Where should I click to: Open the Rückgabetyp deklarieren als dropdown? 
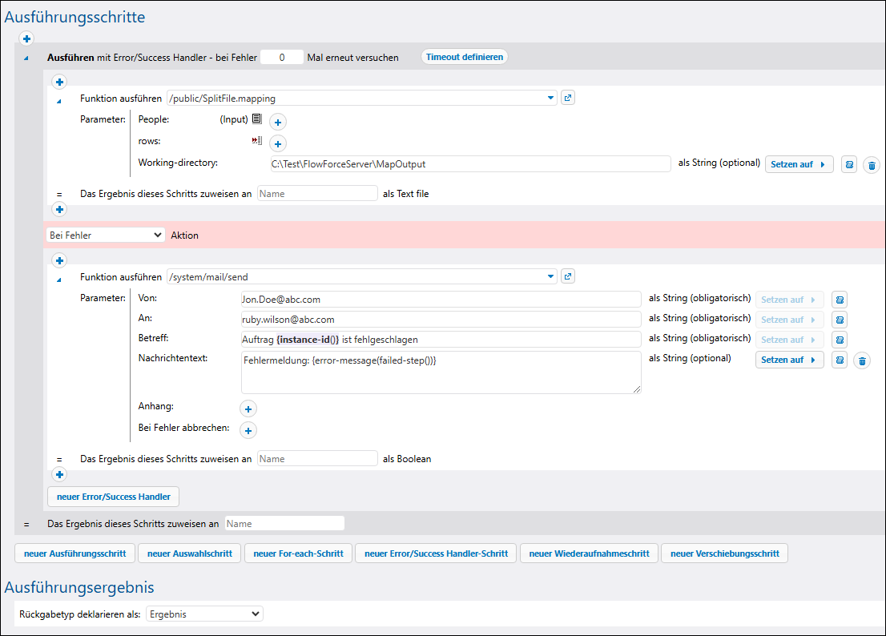coord(204,614)
